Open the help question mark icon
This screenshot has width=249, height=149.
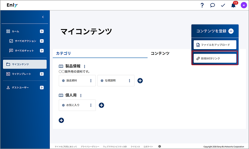202,5
